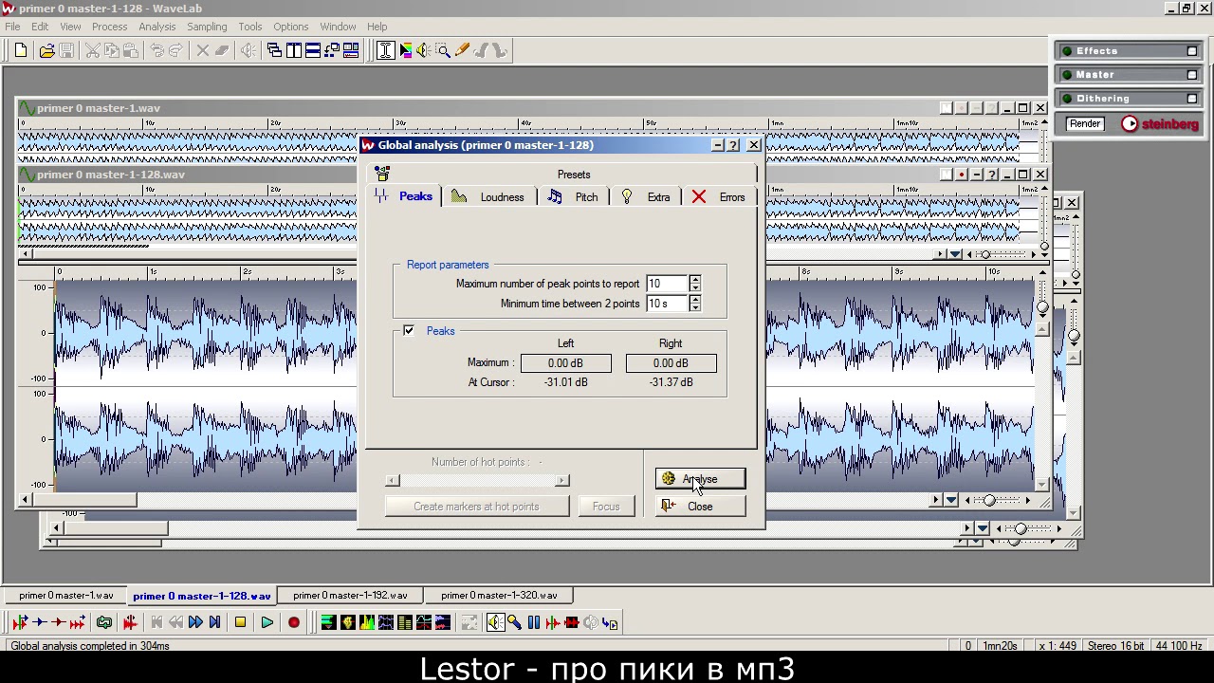
Task: Cascade windows using toolbar icon
Action: 274,50
